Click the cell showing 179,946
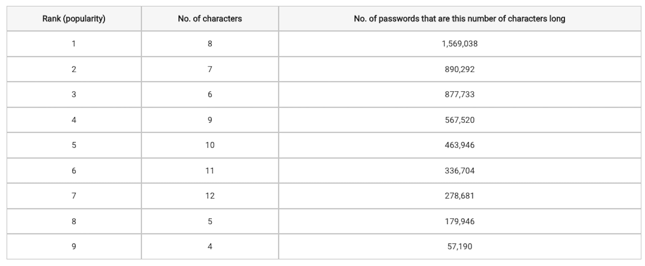Image resolution: width=645 pixels, height=266 pixels. (460, 221)
